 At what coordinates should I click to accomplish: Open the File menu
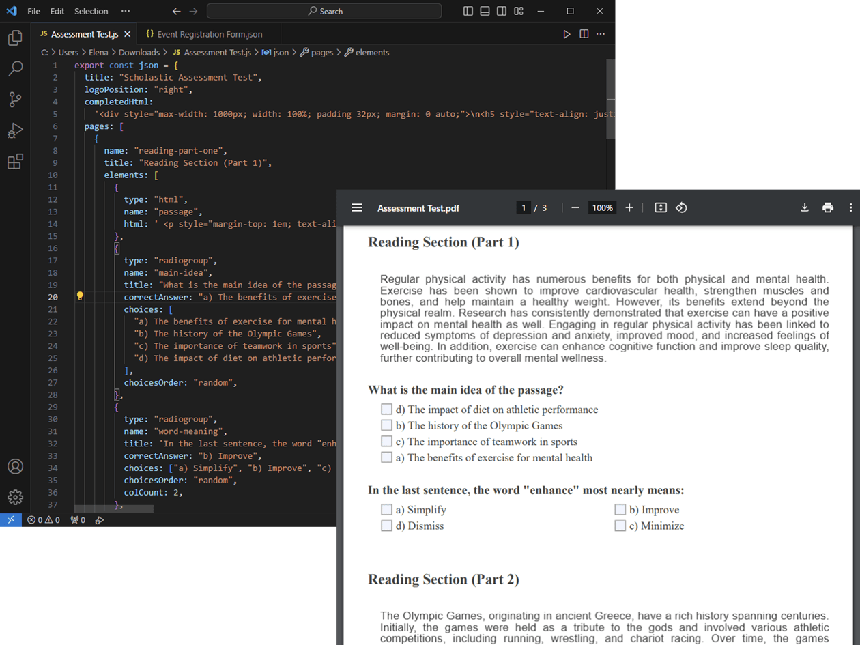point(33,12)
